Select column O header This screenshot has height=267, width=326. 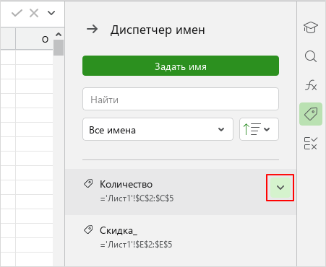34,39
